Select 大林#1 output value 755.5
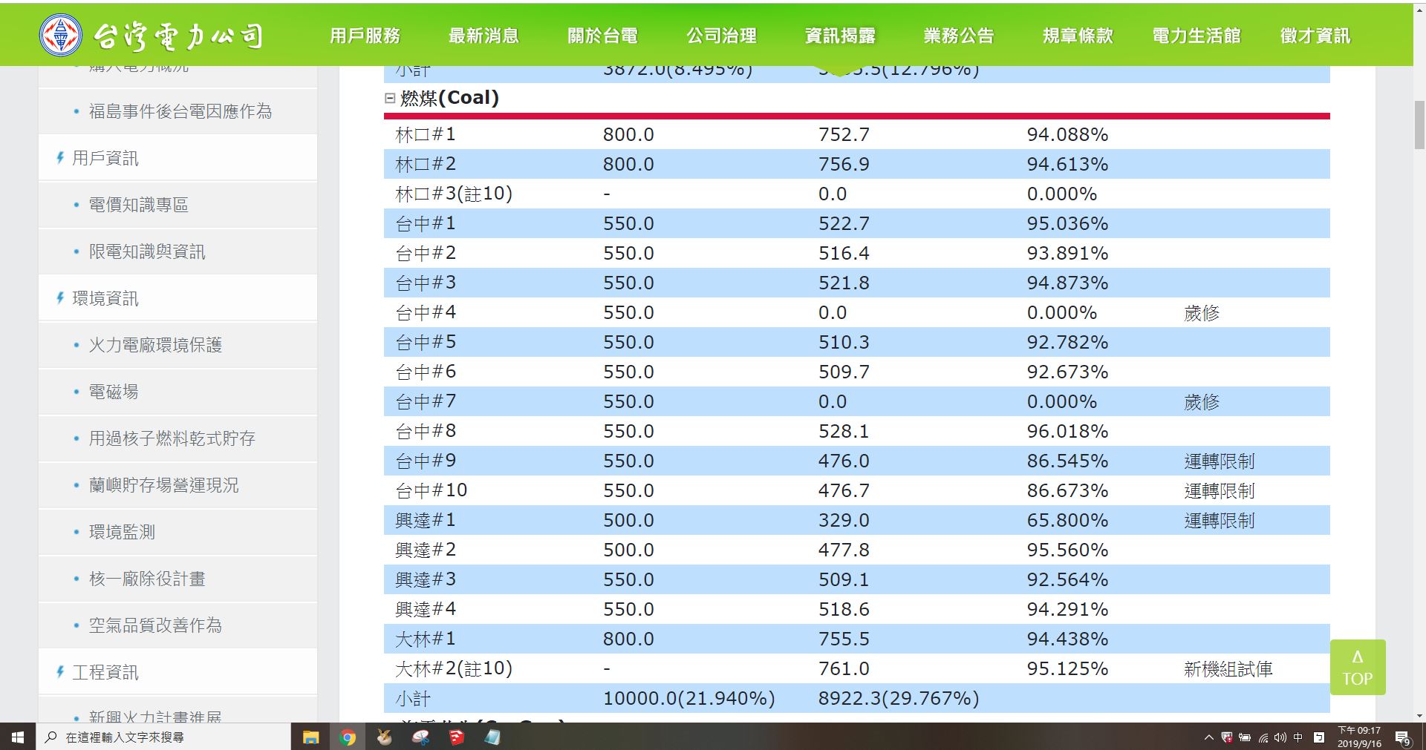 coord(844,639)
